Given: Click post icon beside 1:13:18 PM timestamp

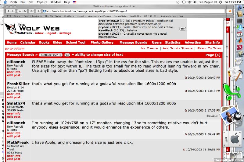Looking at the screenshot, I should pyautogui.click(x=186, y=91).
